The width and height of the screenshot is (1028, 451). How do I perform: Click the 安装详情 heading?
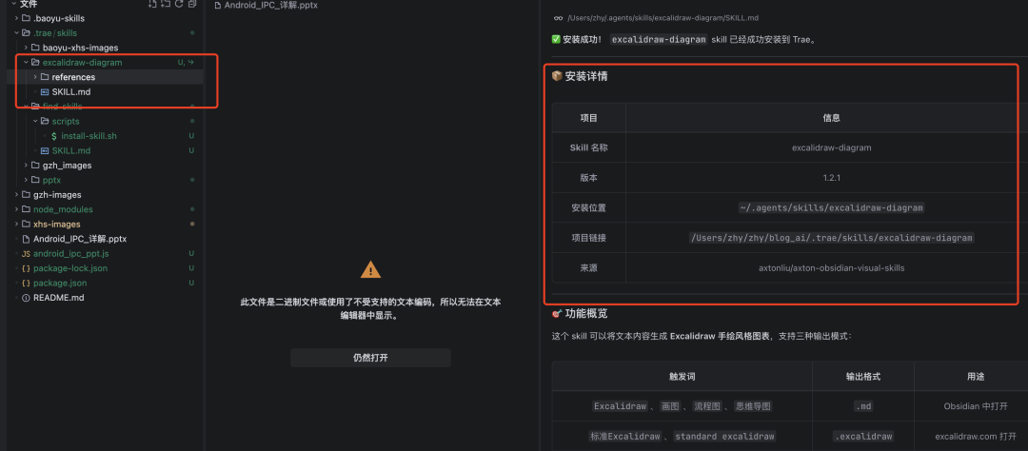point(586,77)
